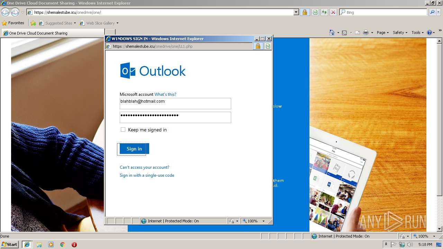The image size is (443, 249).
Task: Select the One Drive Cloud Document Sharing tab
Action: [x=53, y=33]
